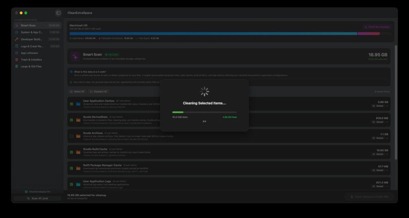Click the hammer icon beside Developer Build

coord(17,40)
